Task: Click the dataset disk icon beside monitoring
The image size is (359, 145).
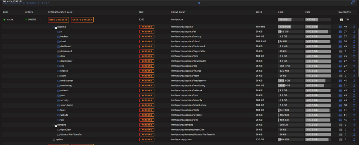Action: 59,86
